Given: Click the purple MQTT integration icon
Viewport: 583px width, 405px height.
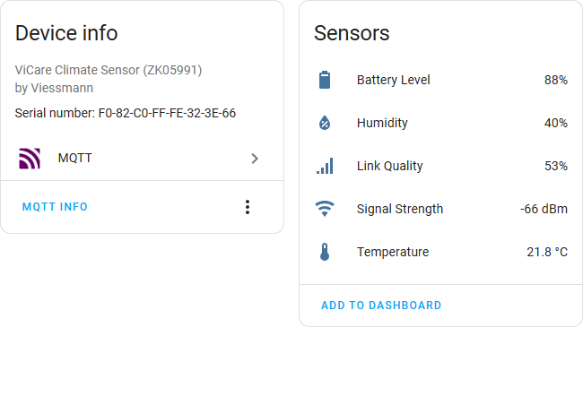Looking at the screenshot, I should pos(30,159).
